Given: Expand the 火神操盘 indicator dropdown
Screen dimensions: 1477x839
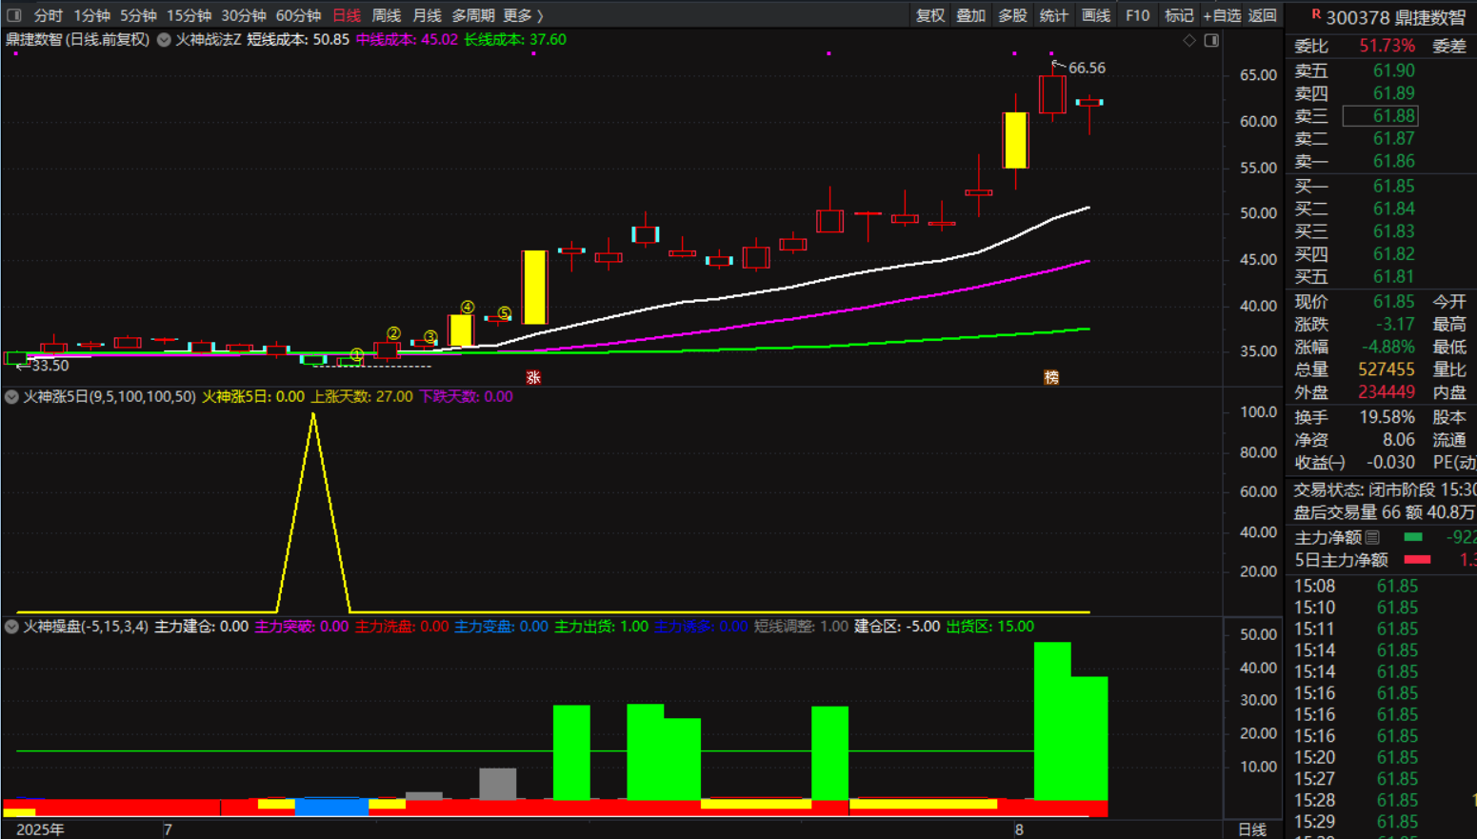Looking at the screenshot, I should pyautogui.click(x=11, y=627).
